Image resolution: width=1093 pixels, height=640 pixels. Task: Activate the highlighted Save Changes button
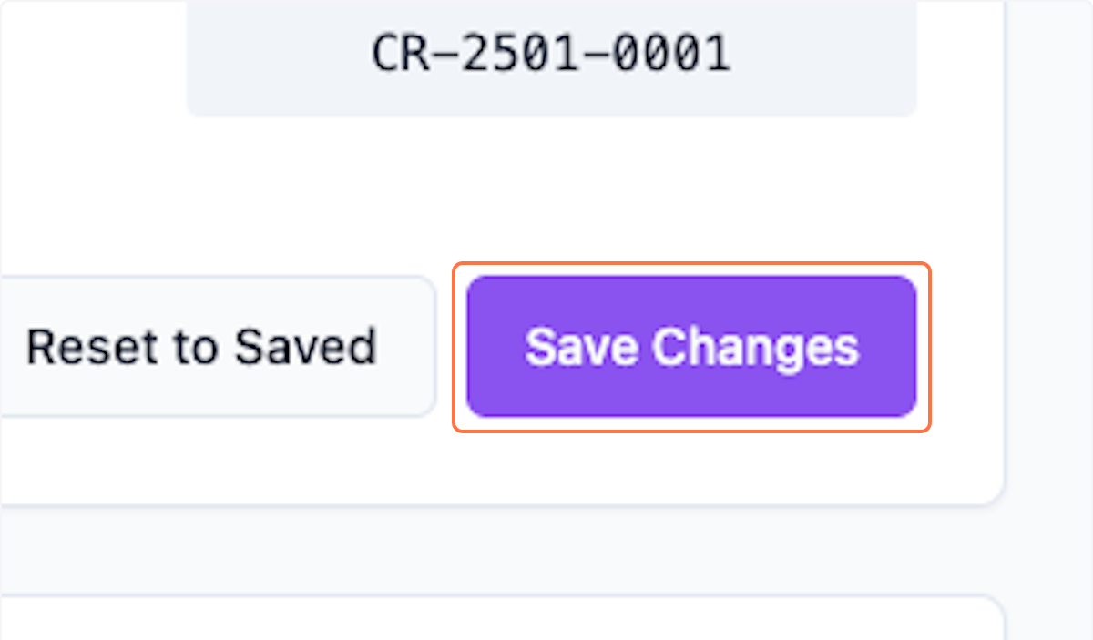tap(691, 347)
